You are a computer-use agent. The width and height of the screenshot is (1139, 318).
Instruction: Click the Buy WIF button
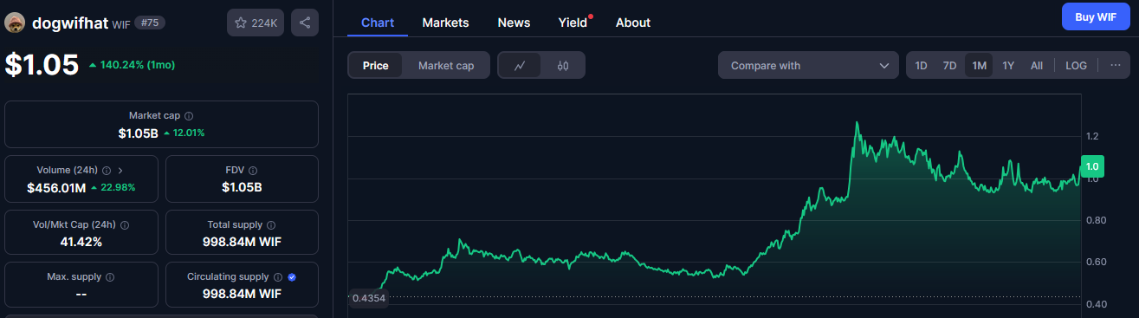1096,16
